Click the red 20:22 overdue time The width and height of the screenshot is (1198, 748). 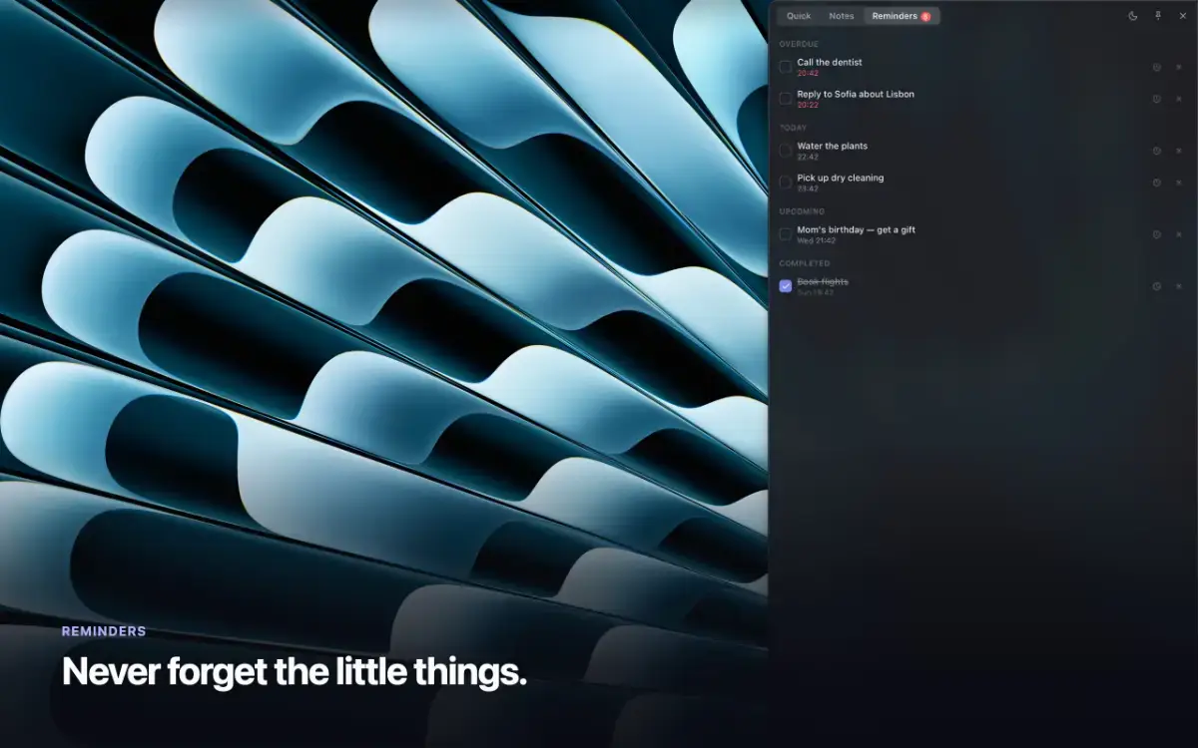[x=808, y=105]
